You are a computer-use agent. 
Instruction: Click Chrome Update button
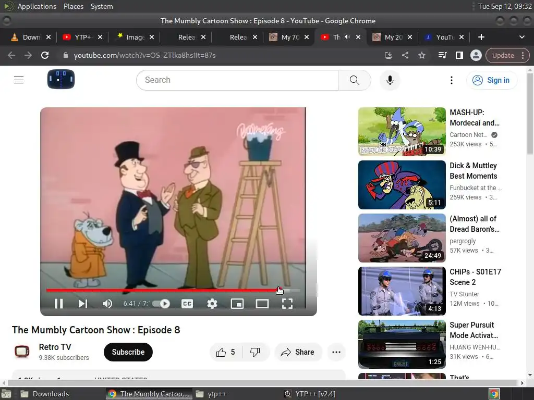[503, 55]
